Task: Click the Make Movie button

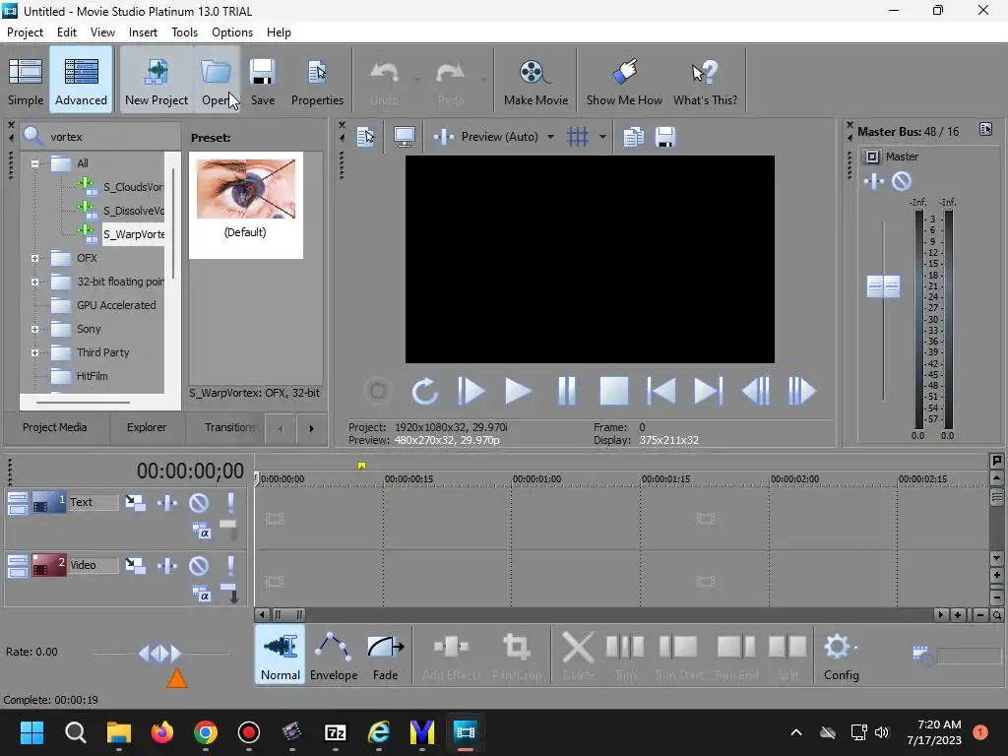Action: coord(535,81)
